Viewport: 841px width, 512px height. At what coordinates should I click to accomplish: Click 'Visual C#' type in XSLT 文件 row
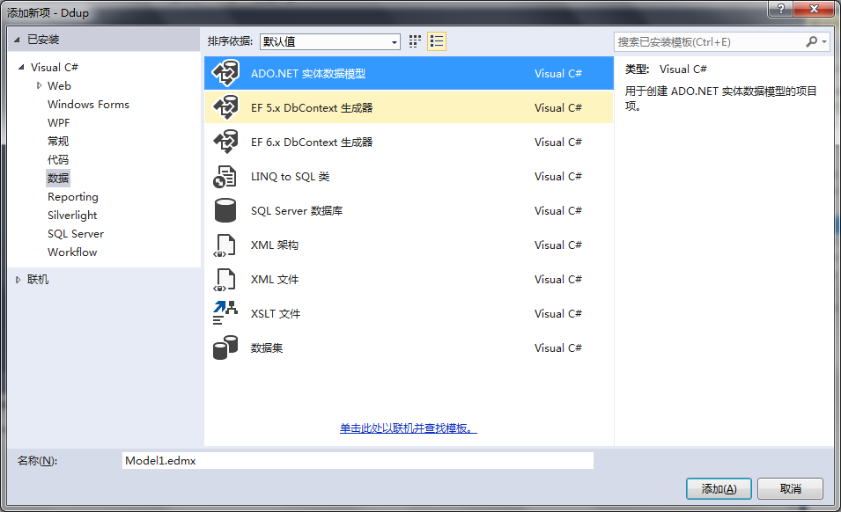[558, 313]
